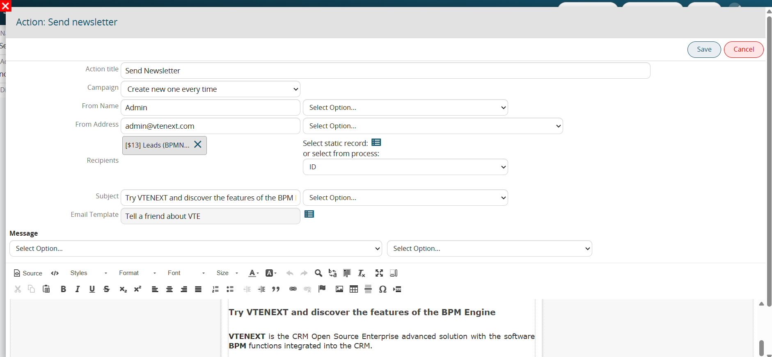Insert a numbered list

(215, 289)
